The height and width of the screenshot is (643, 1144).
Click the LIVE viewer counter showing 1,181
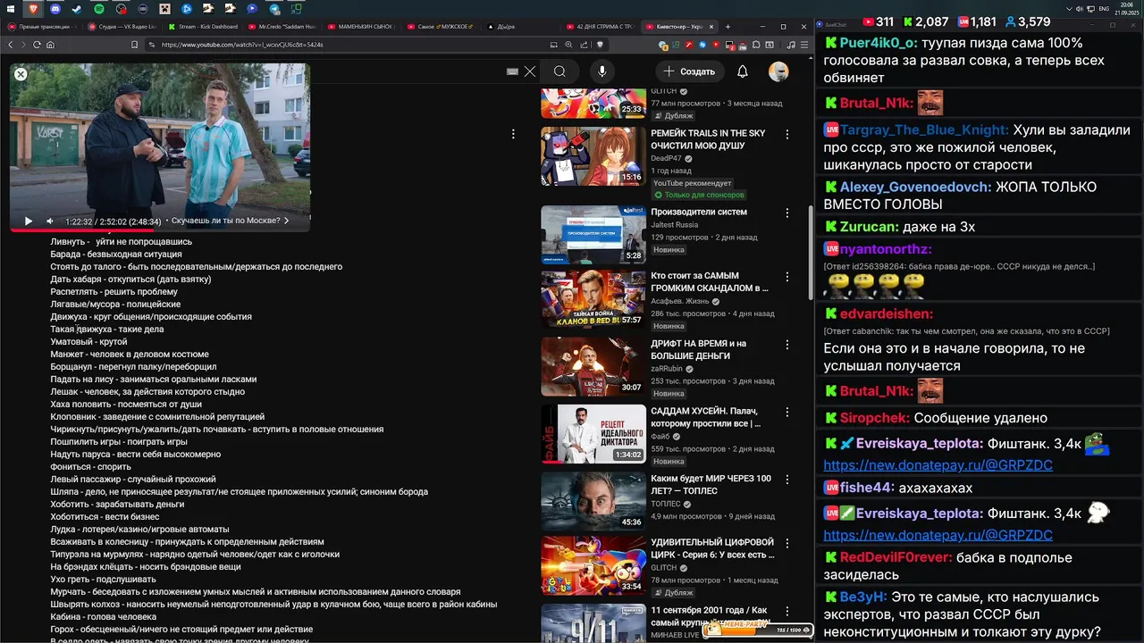pos(976,21)
